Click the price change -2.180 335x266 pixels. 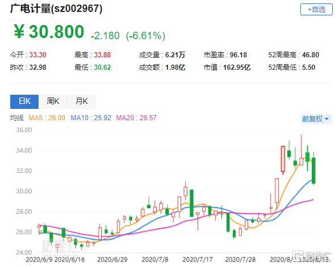coord(105,36)
